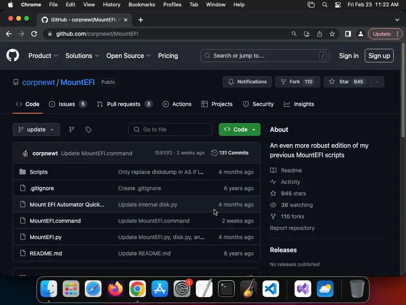The height and width of the screenshot is (305, 406).
Task: Open the Projects tab
Action: click(217, 104)
